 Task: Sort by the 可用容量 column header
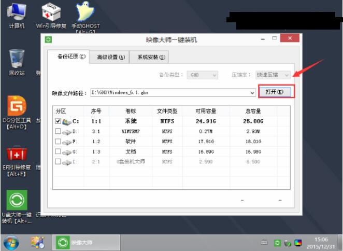(206, 111)
